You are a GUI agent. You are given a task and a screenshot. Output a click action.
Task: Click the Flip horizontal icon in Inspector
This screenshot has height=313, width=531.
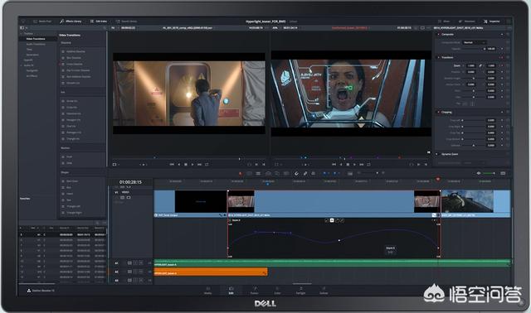[x=465, y=104]
